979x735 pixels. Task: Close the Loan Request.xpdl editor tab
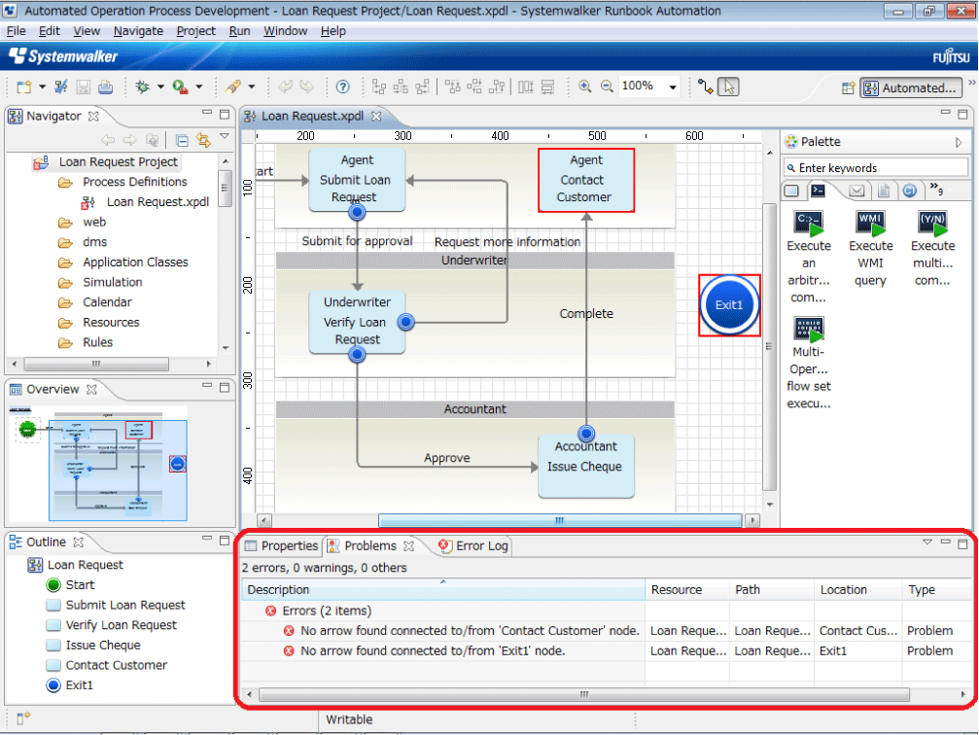point(376,116)
